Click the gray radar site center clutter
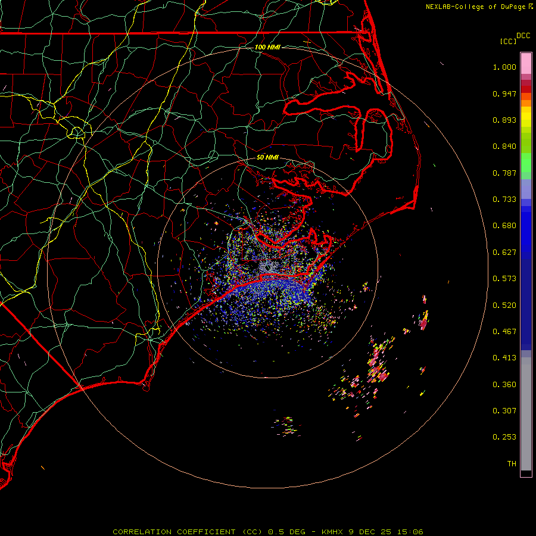536x536 pixels. tap(269, 267)
